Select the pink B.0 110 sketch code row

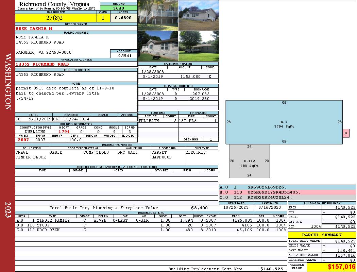(288, 192)
